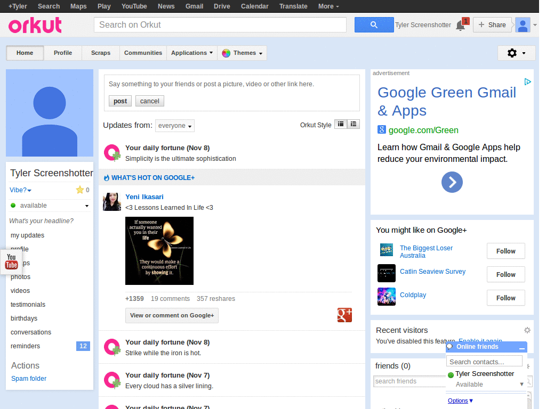Click fortune icon for 'Every cloud' post

[x=112, y=380]
